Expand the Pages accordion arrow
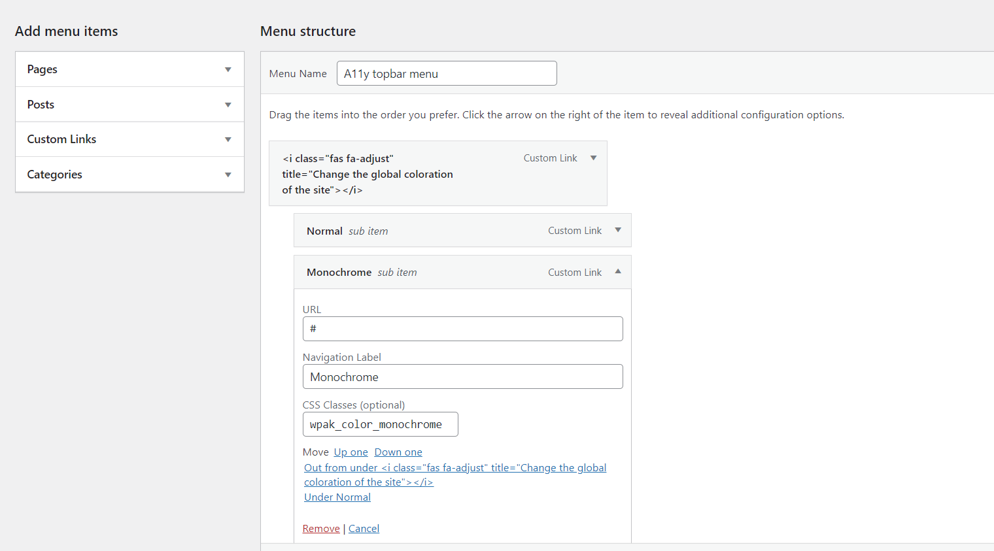Viewport: 994px width, 551px height. point(228,69)
